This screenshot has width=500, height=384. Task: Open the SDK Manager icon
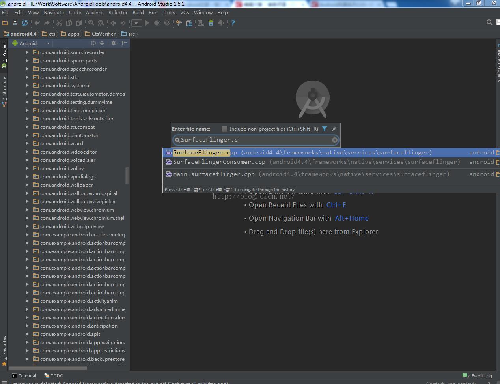click(211, 23)
